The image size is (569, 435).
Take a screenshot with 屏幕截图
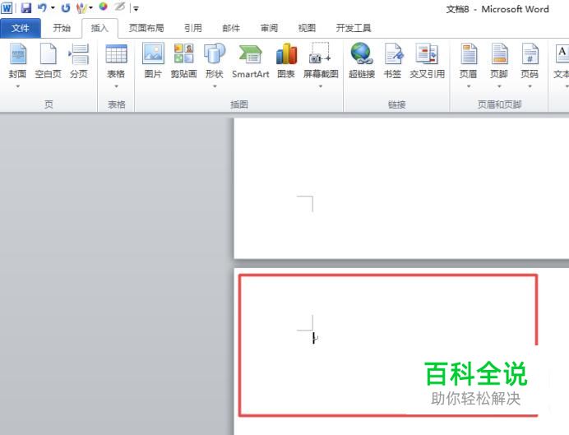(x=321, y=61)
